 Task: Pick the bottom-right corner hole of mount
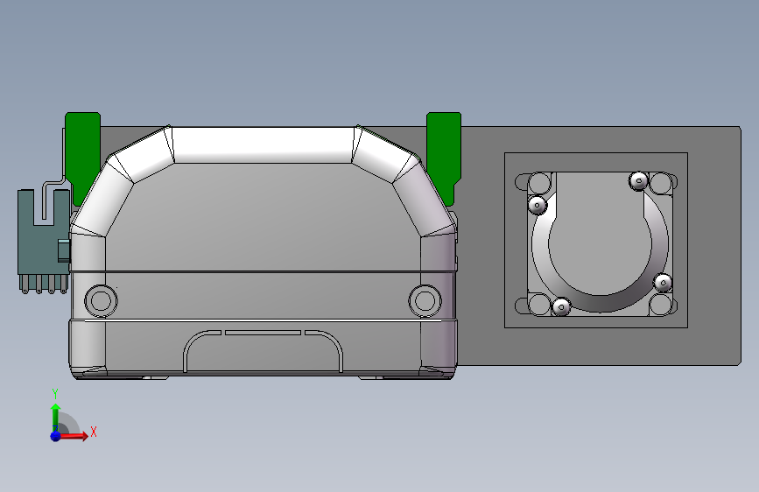660,305
